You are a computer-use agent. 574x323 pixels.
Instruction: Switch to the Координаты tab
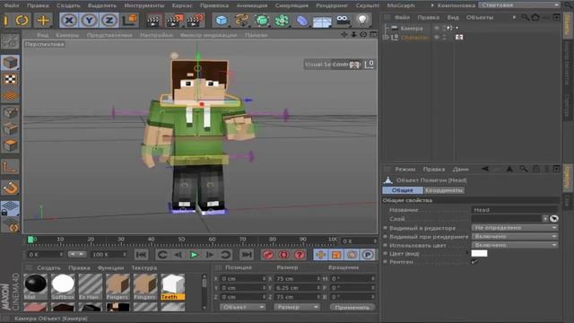[x=444, y=190]
